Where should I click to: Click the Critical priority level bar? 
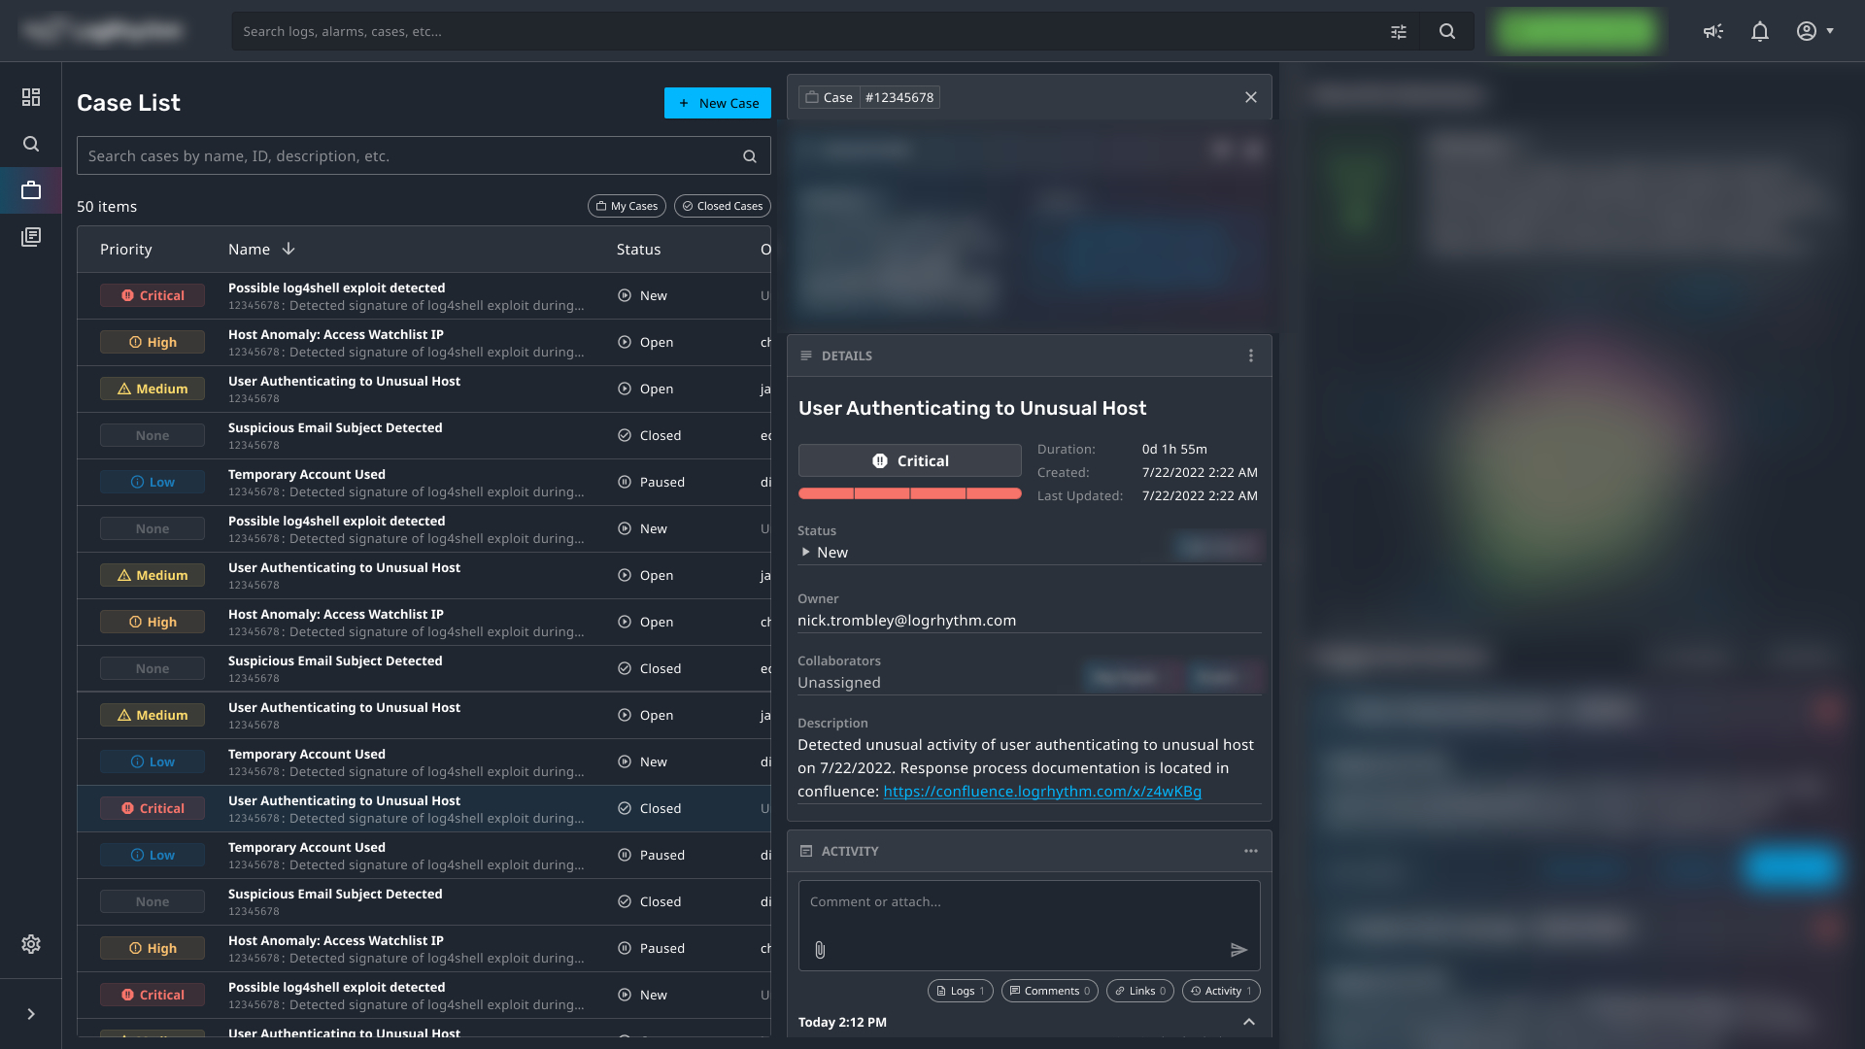tap(909, 493)
